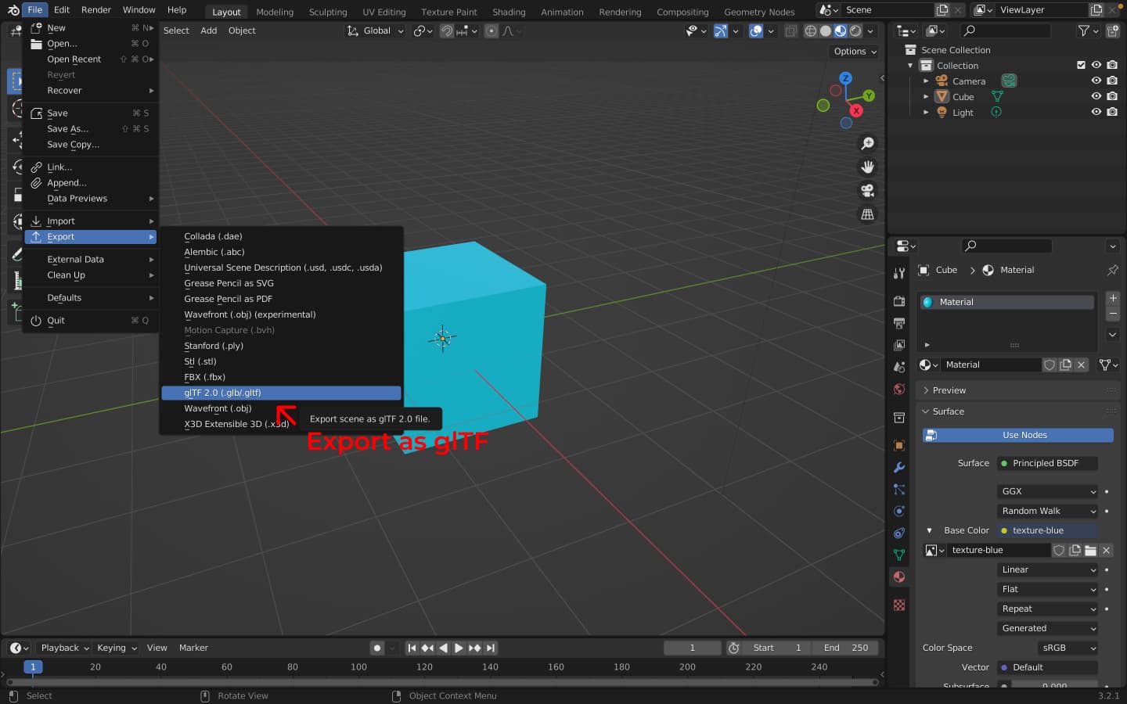The image size is (1127, 704).
Task: Hide the Light in viewport via eye icon
Action: point(1096,112)
